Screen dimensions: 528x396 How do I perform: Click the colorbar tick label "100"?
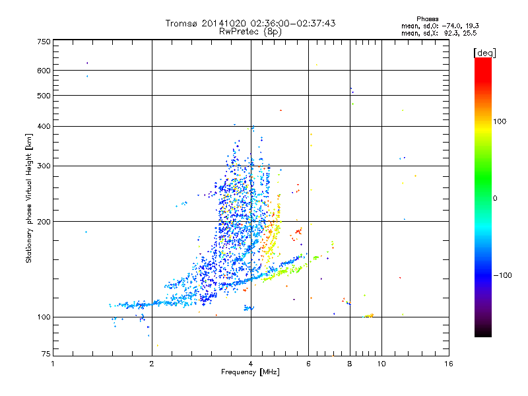click(x=500, y=121)
